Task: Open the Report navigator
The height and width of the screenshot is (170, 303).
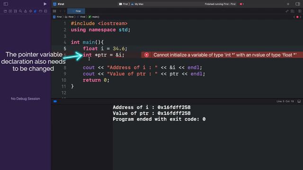Action: [x=45, y=11]
